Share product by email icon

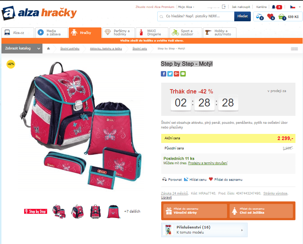click(x=183, y=74)
